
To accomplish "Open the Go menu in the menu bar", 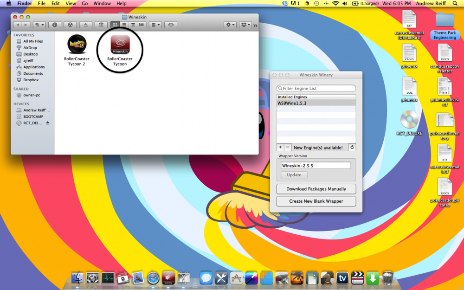I will pos(85,3).
